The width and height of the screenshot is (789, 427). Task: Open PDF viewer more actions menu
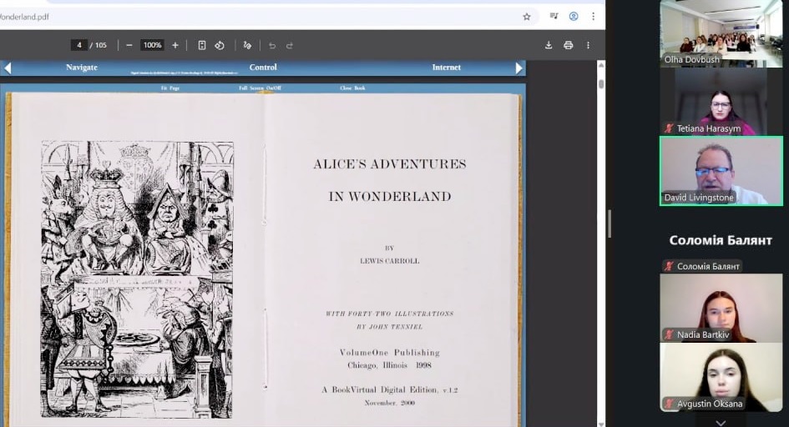coord(588,45)
